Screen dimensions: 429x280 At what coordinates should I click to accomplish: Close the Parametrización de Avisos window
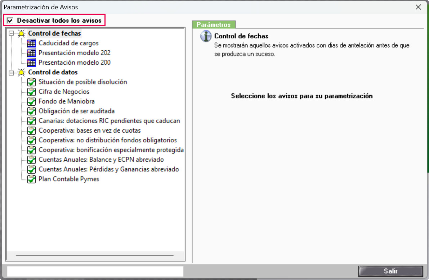[418, 7]
